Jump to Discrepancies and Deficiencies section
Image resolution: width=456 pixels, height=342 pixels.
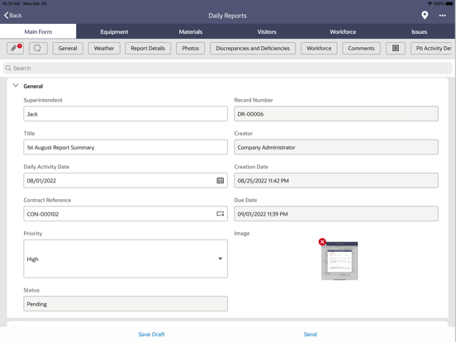253,48
